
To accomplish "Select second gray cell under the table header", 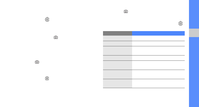I will tap(118, 44).
